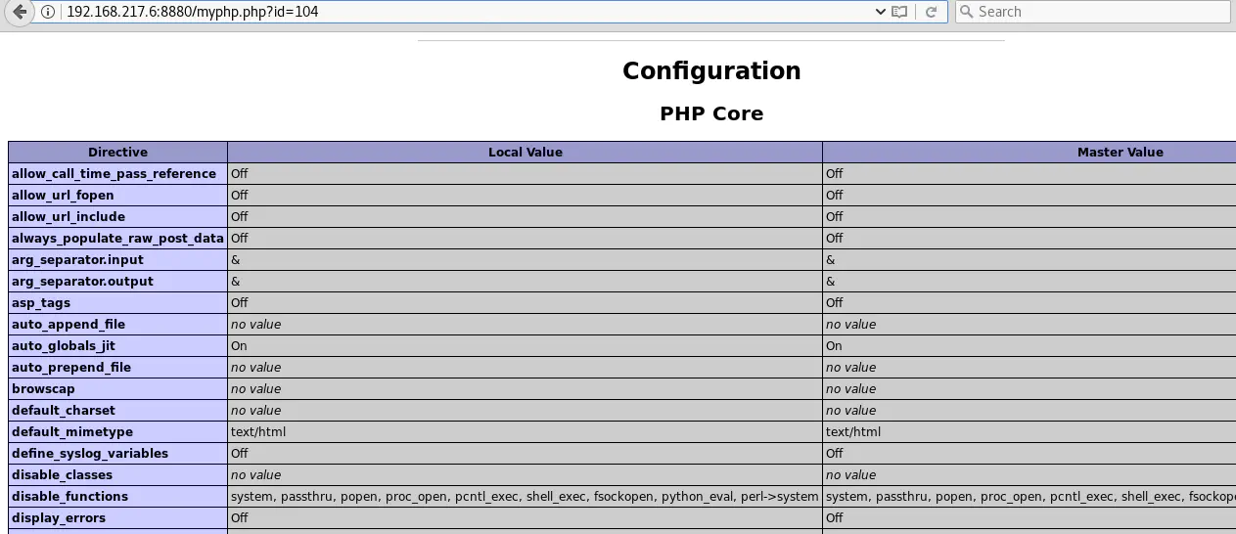
Task: Select the display_errors directive
Action: 117,517
